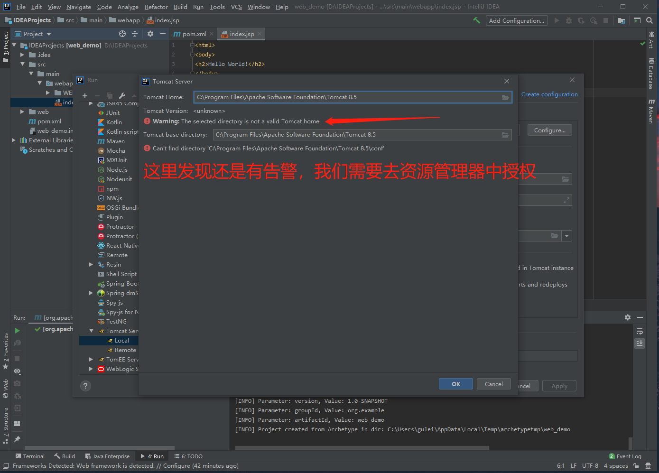Toggle soft-wrap icon in Run panel
Viewport: 659px width, 473px height.
click(640, 331)
